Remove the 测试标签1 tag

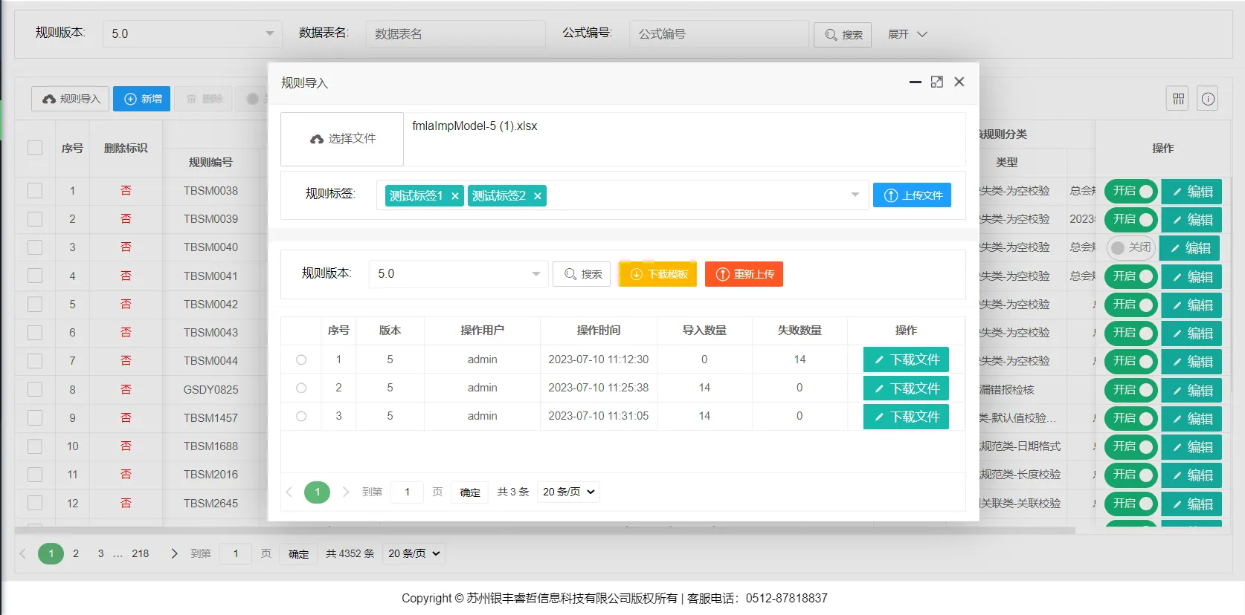(x=455, y=196)
